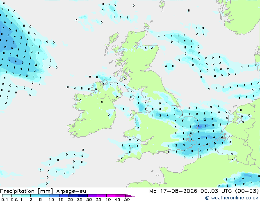The height and width of the screenshot is (201, 260).
Task: Choose the 15–20 mm legend swatch
Action: point(64,196)
